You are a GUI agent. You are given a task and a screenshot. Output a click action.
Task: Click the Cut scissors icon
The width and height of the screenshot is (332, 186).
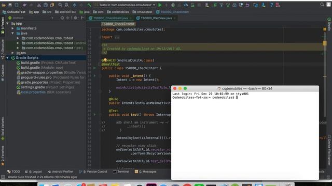tap(39, 5)
